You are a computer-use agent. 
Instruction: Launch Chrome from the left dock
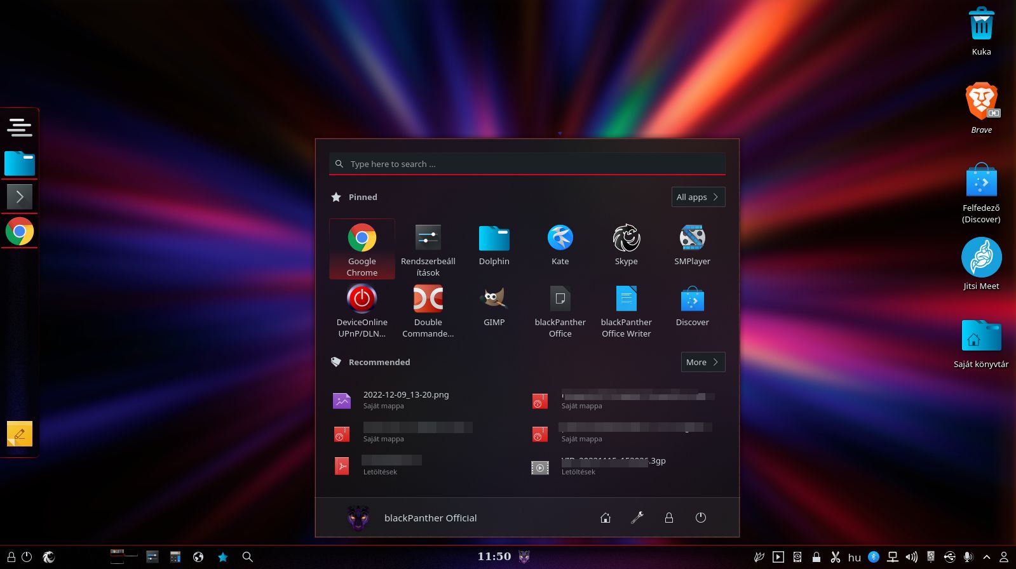point(20,231)
